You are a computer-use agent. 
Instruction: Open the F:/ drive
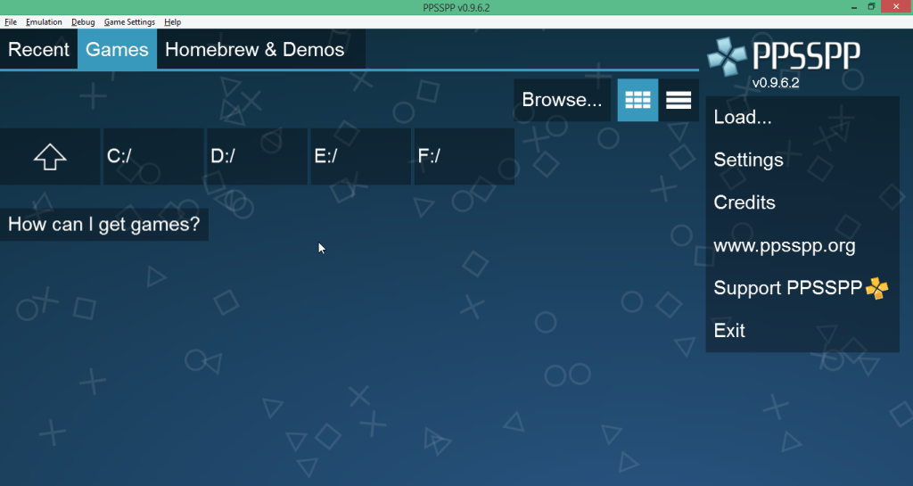(x=465, y=157)
